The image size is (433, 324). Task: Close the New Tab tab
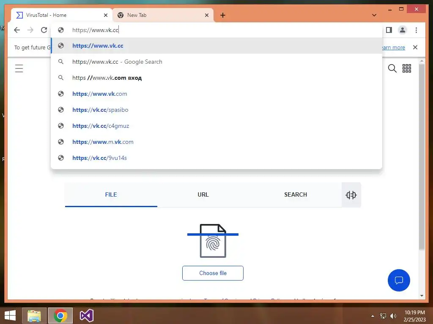pos(206,15)
